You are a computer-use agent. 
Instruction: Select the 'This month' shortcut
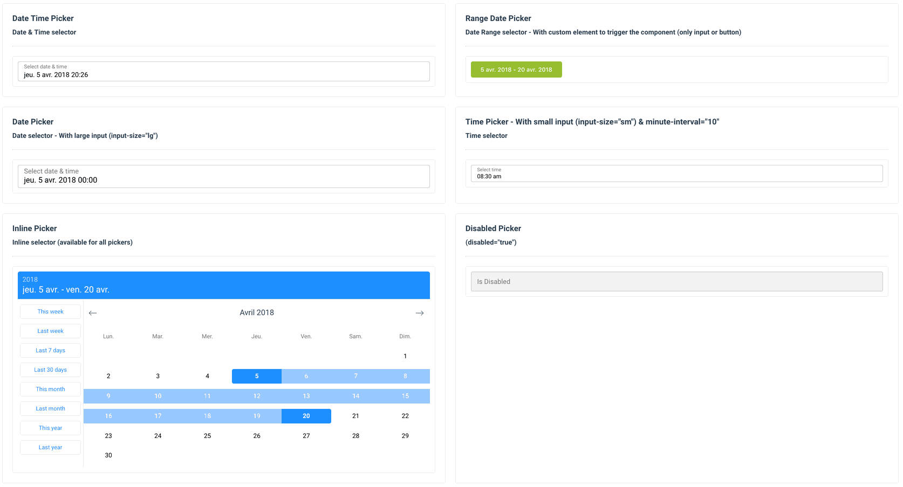click(50, 389)
